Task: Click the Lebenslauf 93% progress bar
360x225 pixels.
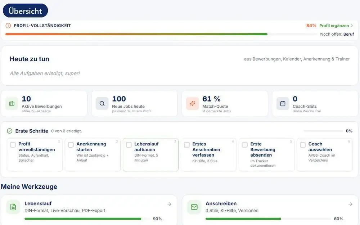Action: tap(87, 219)
